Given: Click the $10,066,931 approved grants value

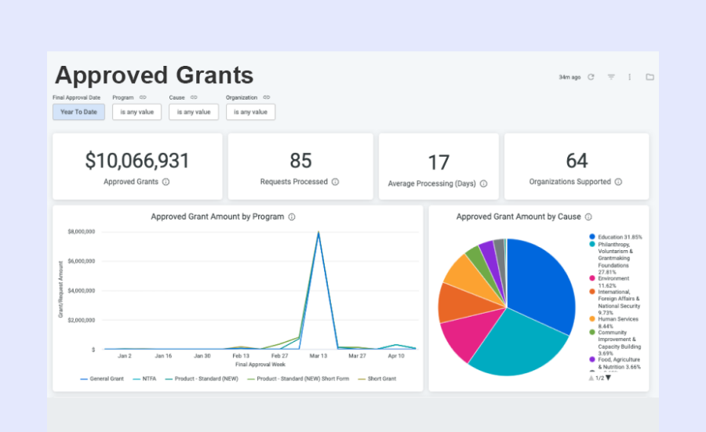Looking at the screenshot, I should coord(137,161).
